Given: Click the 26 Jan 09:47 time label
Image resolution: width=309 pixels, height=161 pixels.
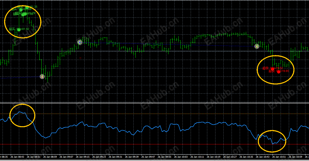Looking at the screenshot, I should (148, 157).
